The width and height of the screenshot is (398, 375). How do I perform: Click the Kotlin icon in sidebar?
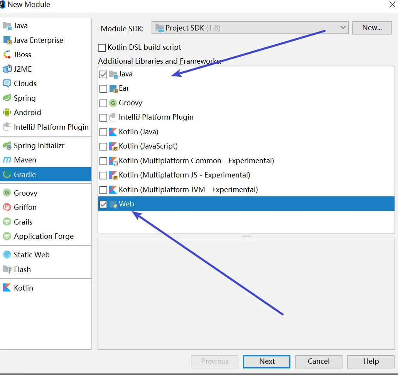click(x=7, y=288)
